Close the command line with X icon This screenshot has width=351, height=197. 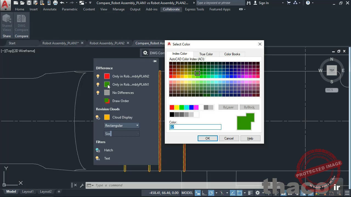(75, 185)
